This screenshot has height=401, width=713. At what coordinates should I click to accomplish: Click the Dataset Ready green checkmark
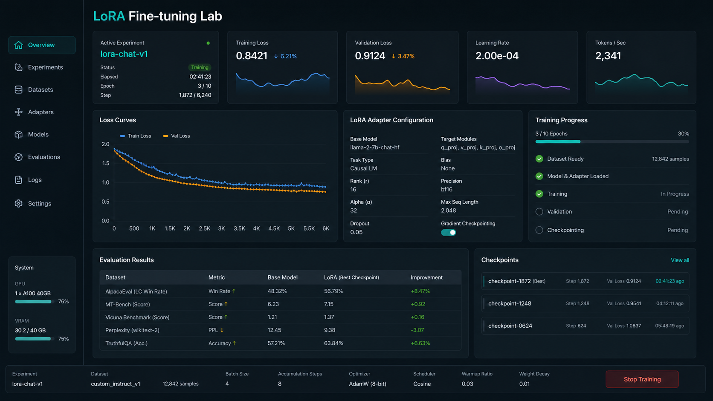(539, 159)
